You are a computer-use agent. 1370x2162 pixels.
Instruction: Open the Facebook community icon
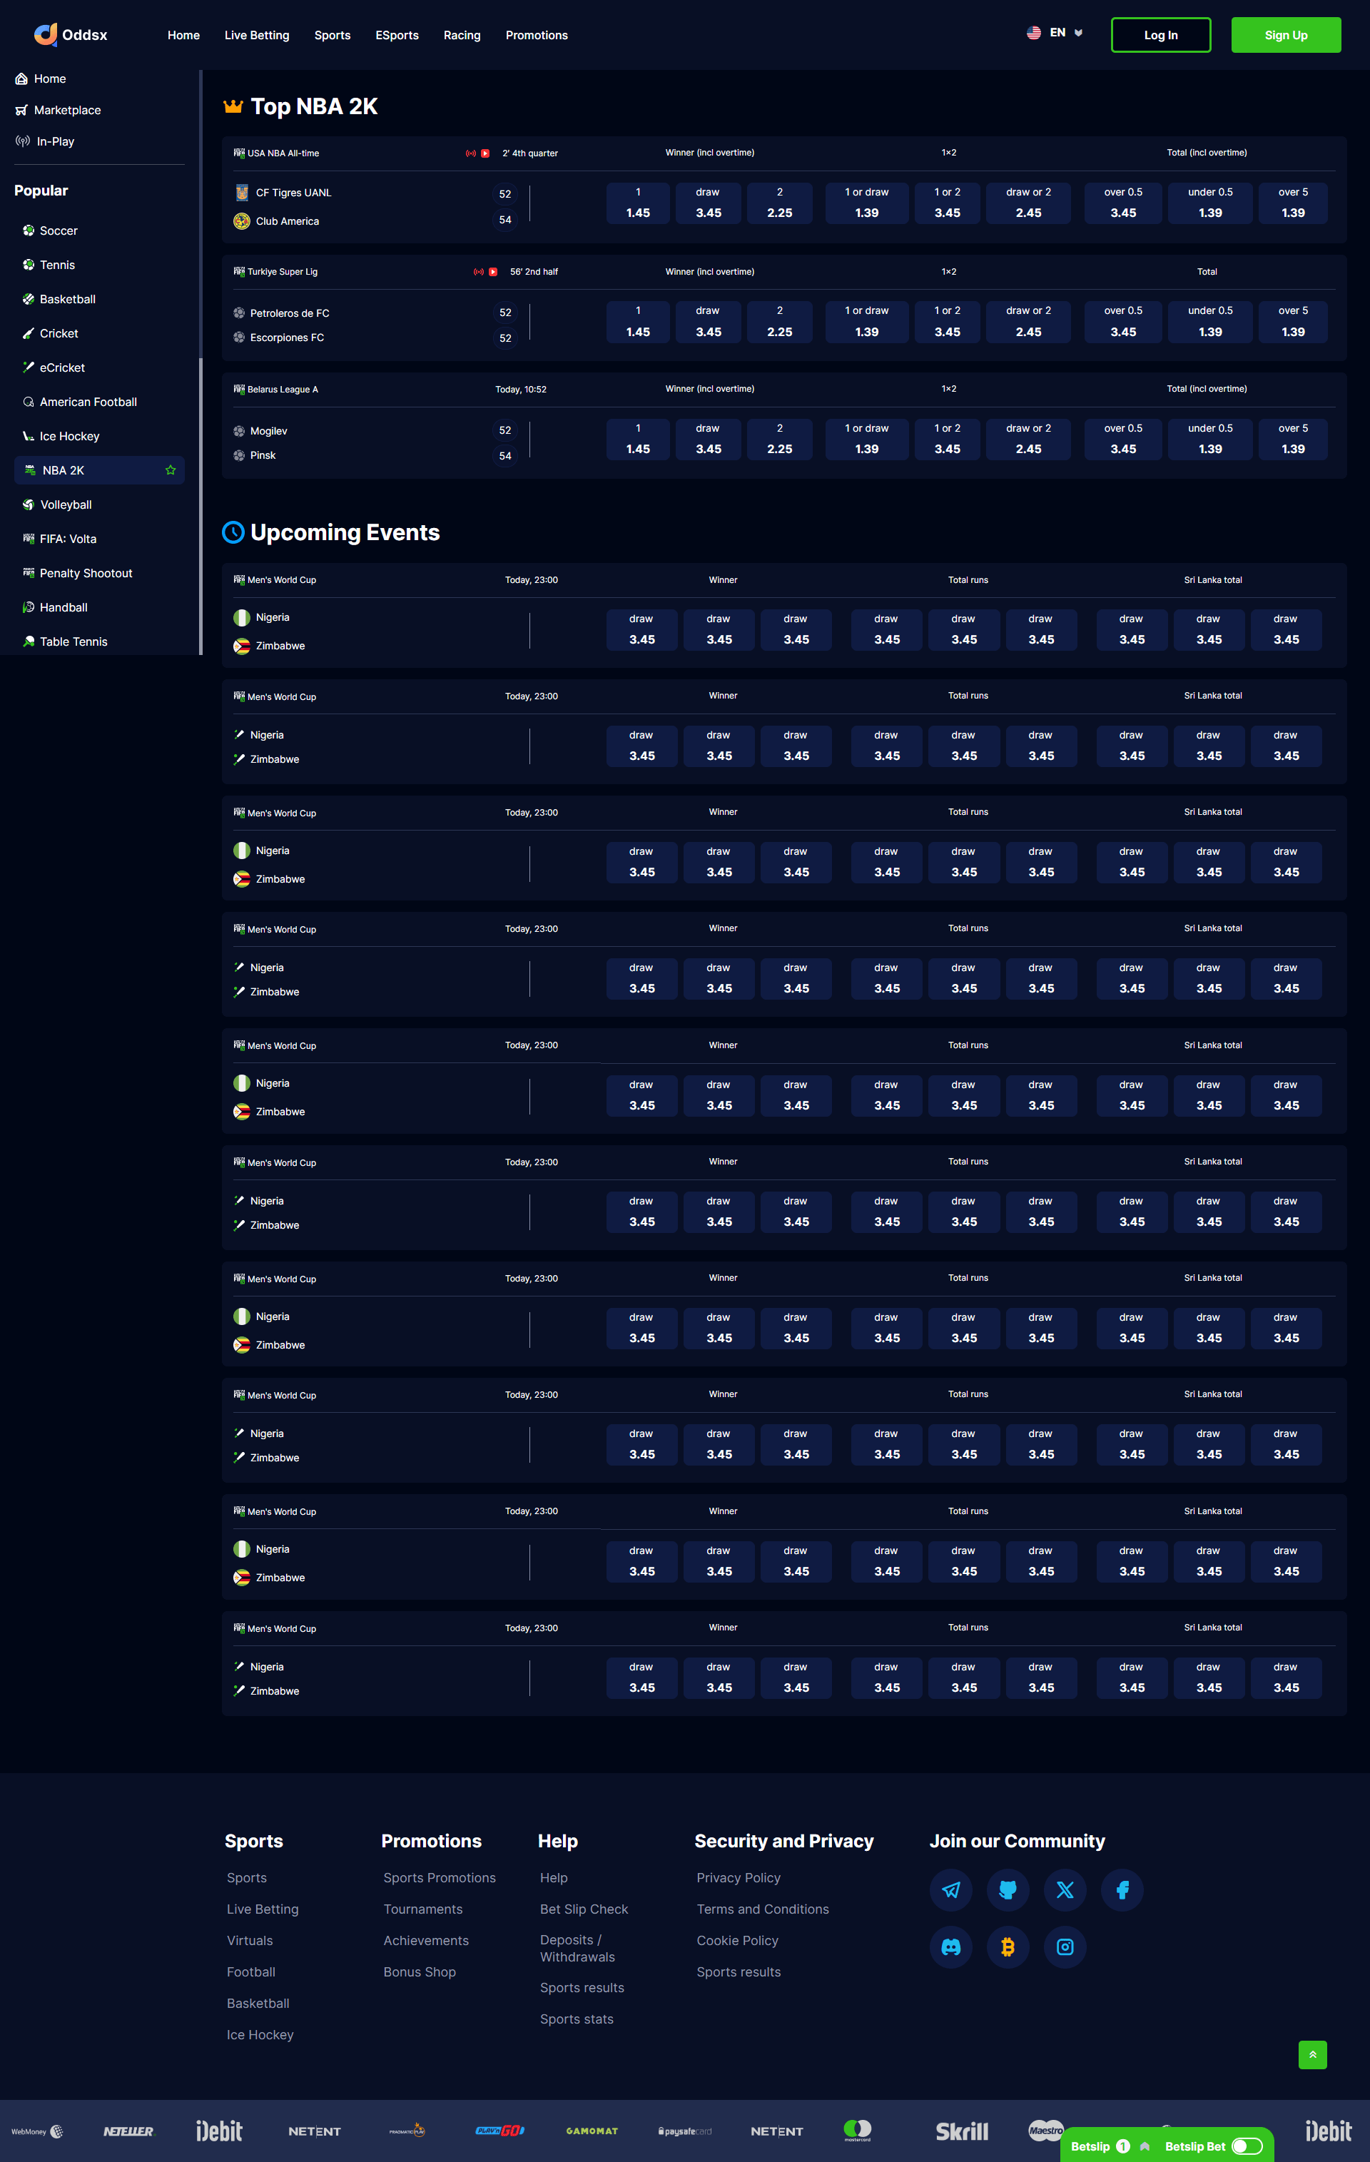coord(1122,1889)
